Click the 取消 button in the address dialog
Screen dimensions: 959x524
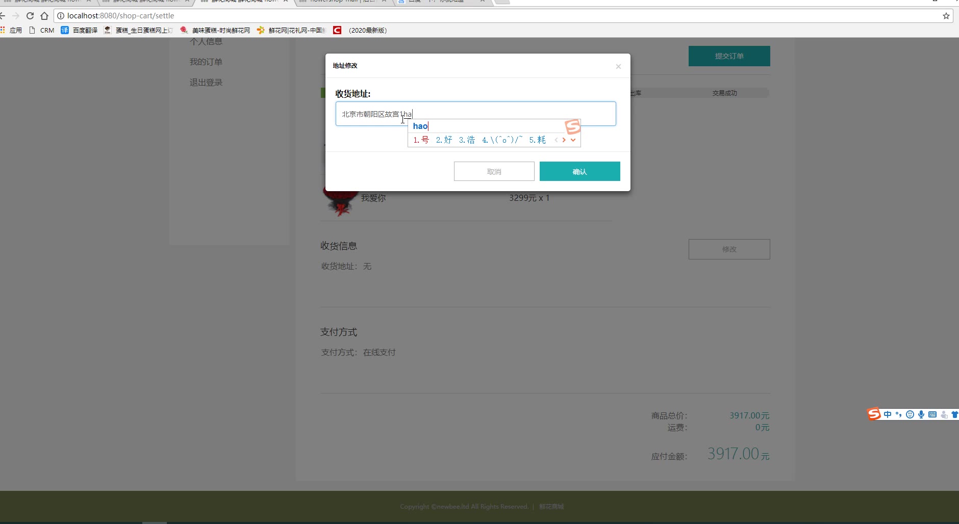click(494, 171)
